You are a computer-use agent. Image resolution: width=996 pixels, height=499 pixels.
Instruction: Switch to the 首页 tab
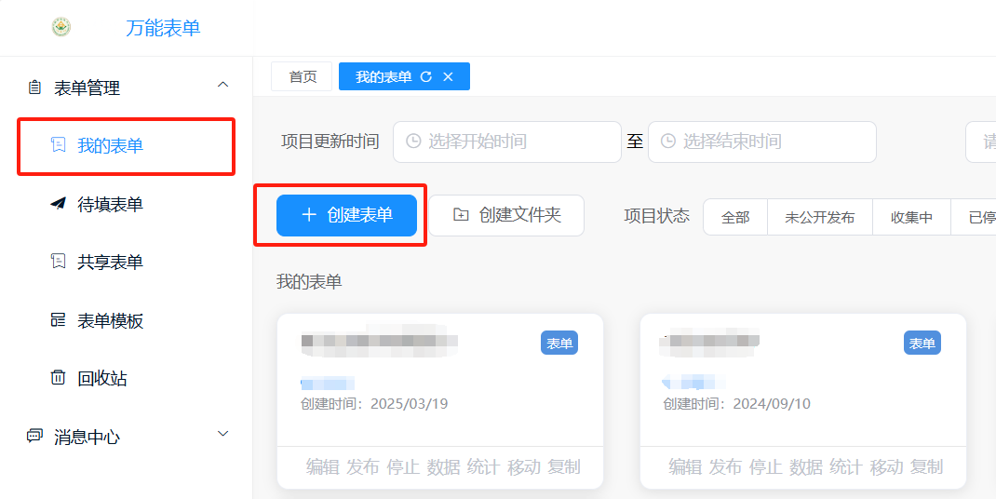coord(302,76)
